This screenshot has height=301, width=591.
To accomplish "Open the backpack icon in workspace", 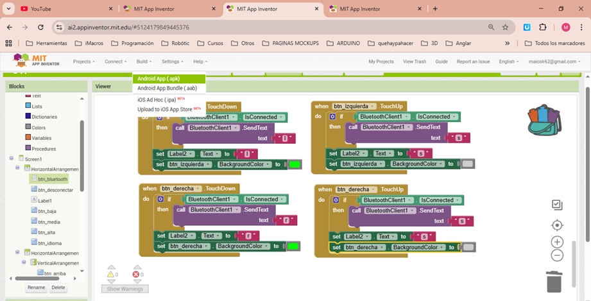I will tap(544, 120).
